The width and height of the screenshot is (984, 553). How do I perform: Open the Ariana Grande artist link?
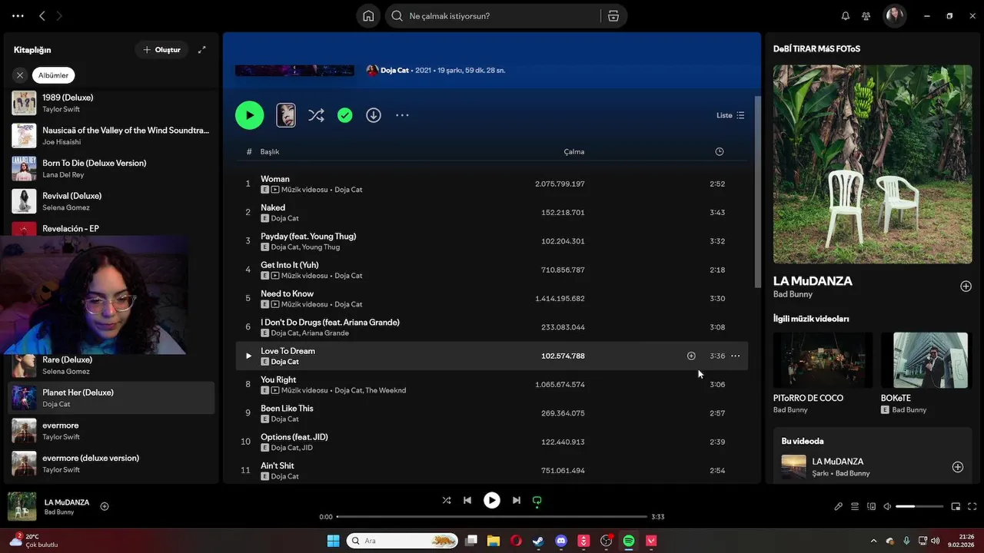click(325, 333)
